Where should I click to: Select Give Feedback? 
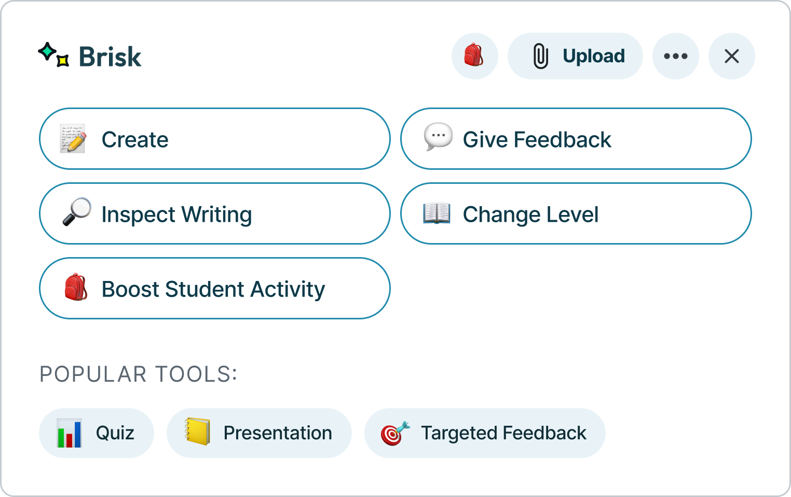576,139
